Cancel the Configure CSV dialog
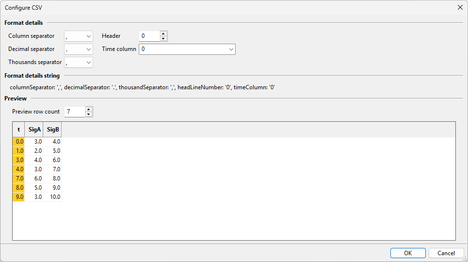This screenshot has height=262, width=468. pyautogui.click(x=446, y=253)
